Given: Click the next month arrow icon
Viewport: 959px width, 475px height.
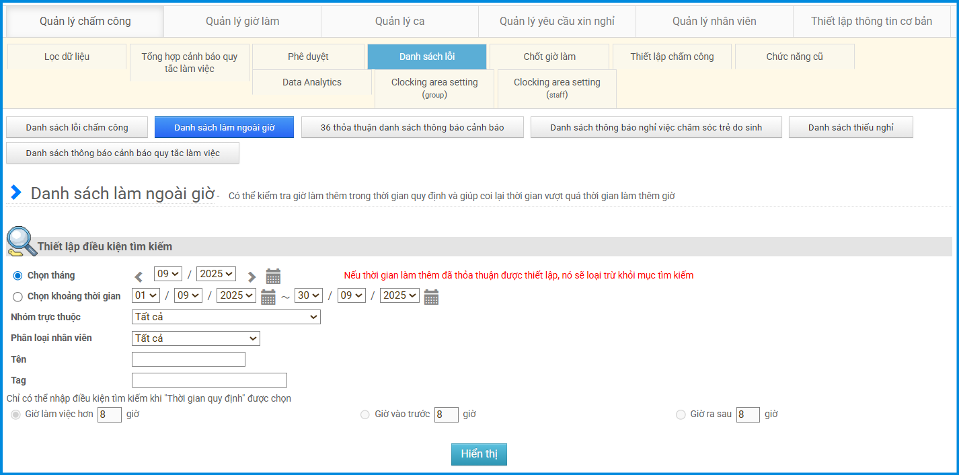Looking at the screenshot, I should click(x=252, y=277).
